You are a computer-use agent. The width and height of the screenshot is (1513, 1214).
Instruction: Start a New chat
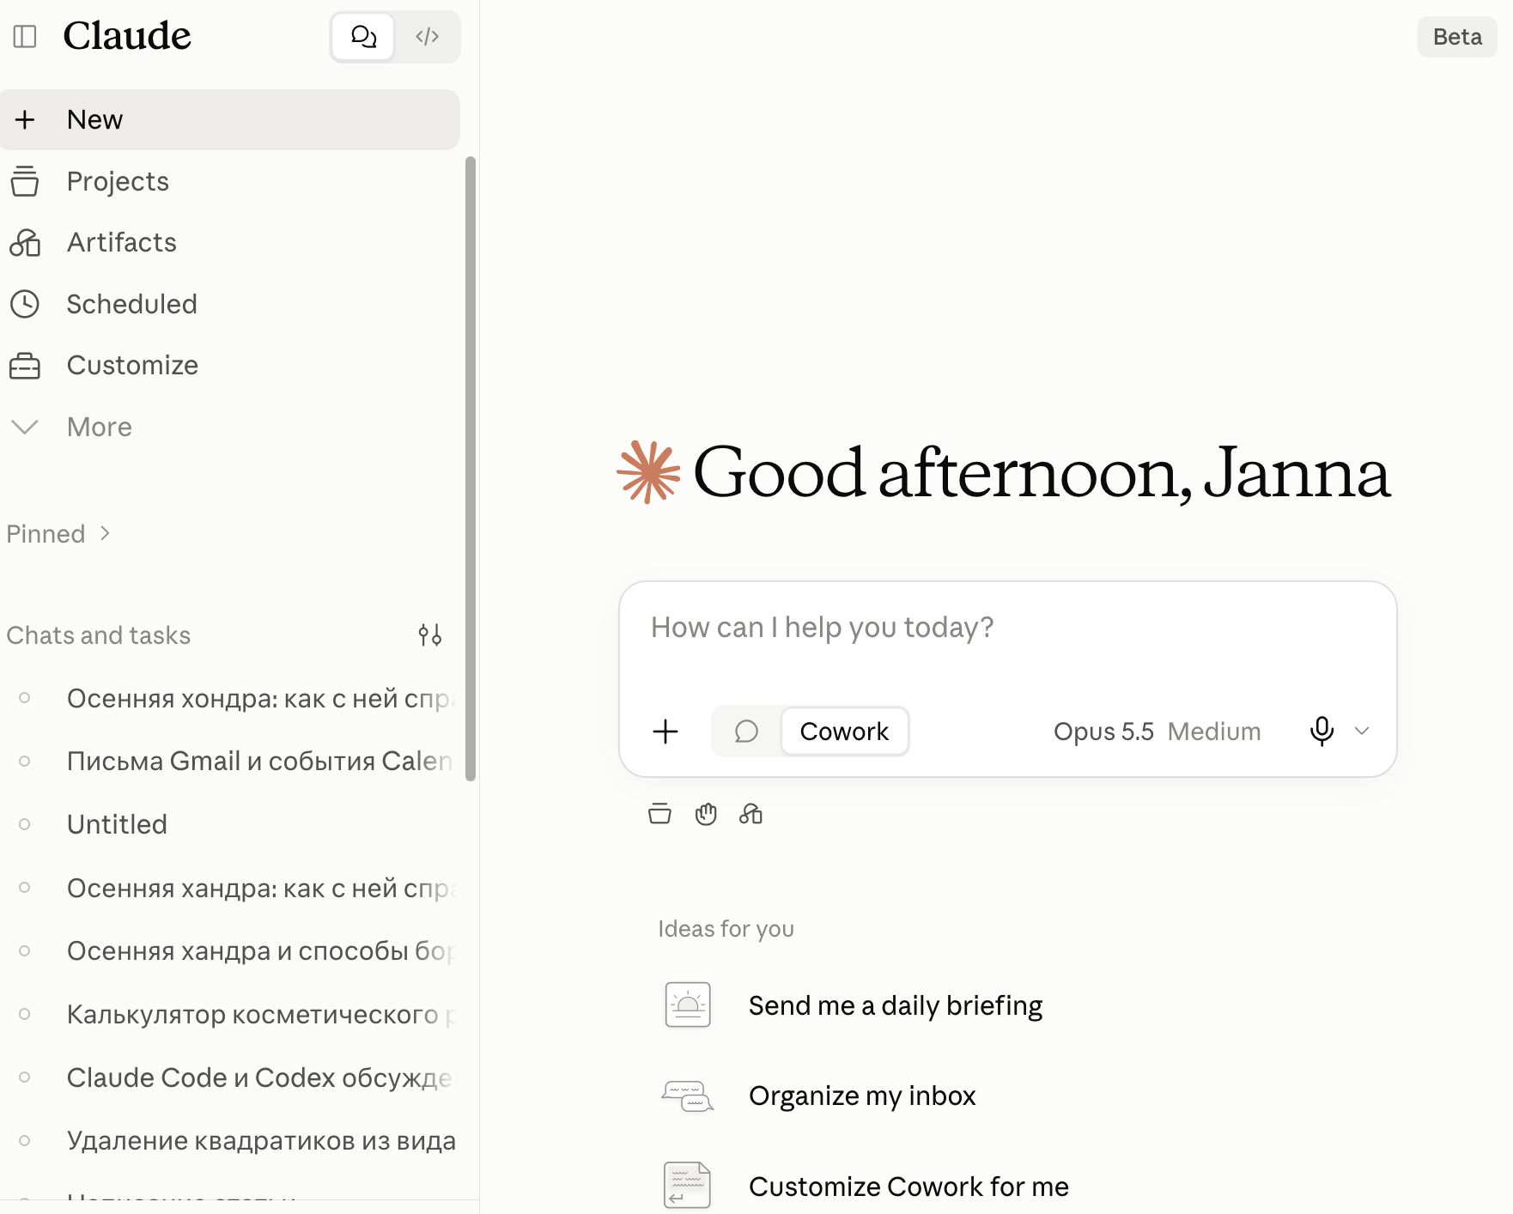coord(229,119)
